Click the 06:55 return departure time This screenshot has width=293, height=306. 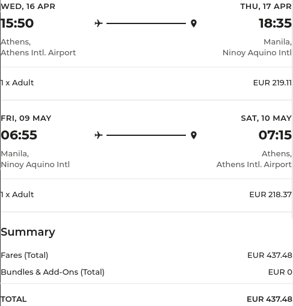point(19,135)
